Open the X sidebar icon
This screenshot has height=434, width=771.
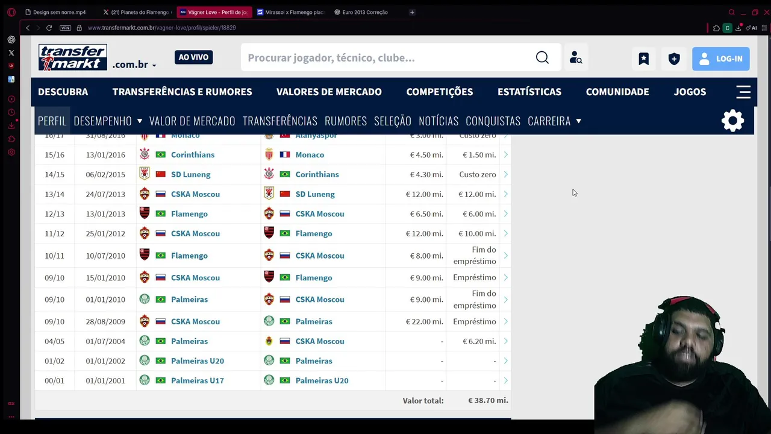(11, 53)
